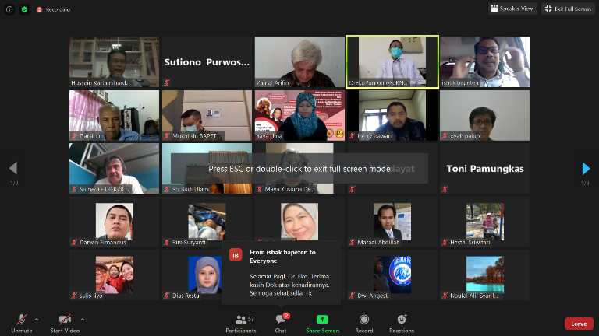This screenshot has height=336, width=599.
Task: Select Maradi Abdillah profile tile
Action: click(x=392, y=222)
